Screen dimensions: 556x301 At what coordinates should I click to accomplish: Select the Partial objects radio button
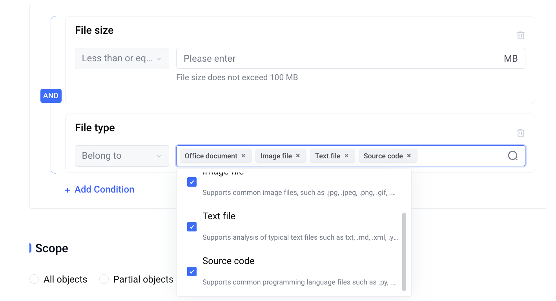point(104,279)
